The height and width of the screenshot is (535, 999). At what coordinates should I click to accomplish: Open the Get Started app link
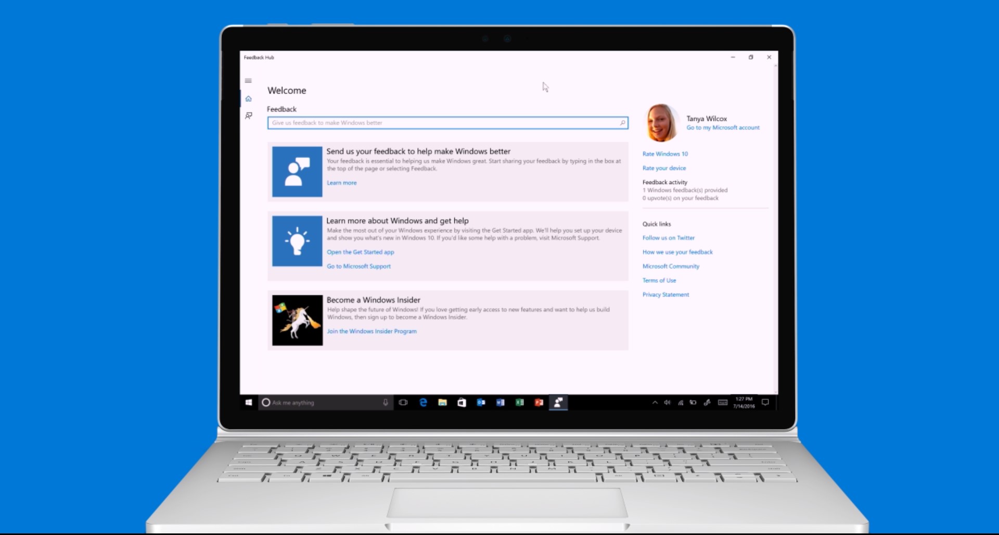[x=361, y=252]
